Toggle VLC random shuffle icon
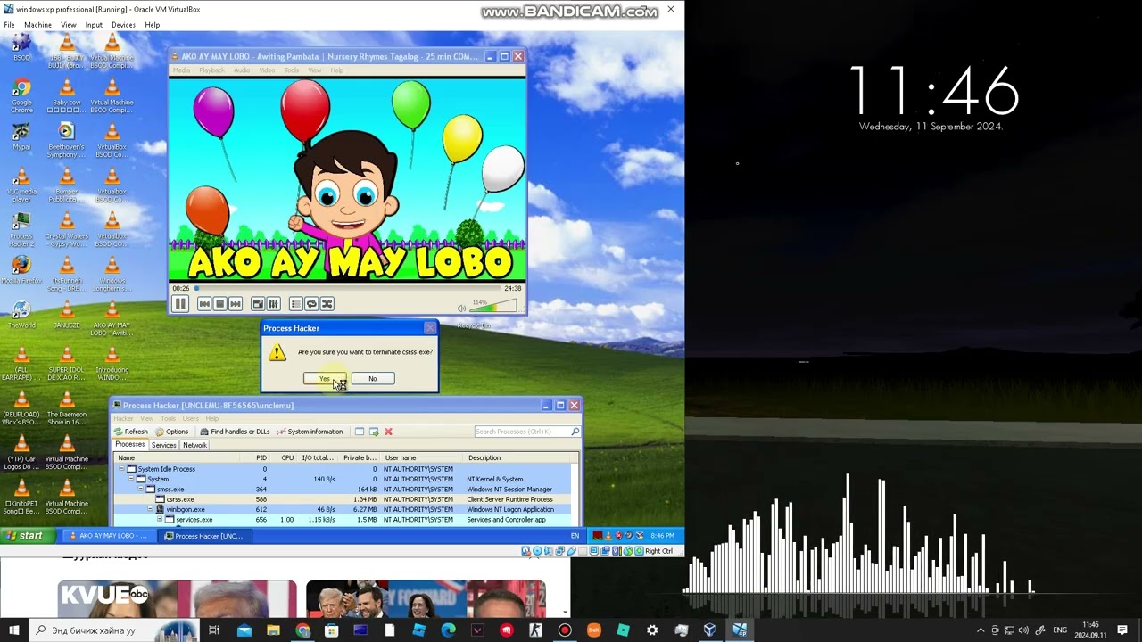Image resolution: width=1142 pixels, height=642 pixels. [327, 304]
